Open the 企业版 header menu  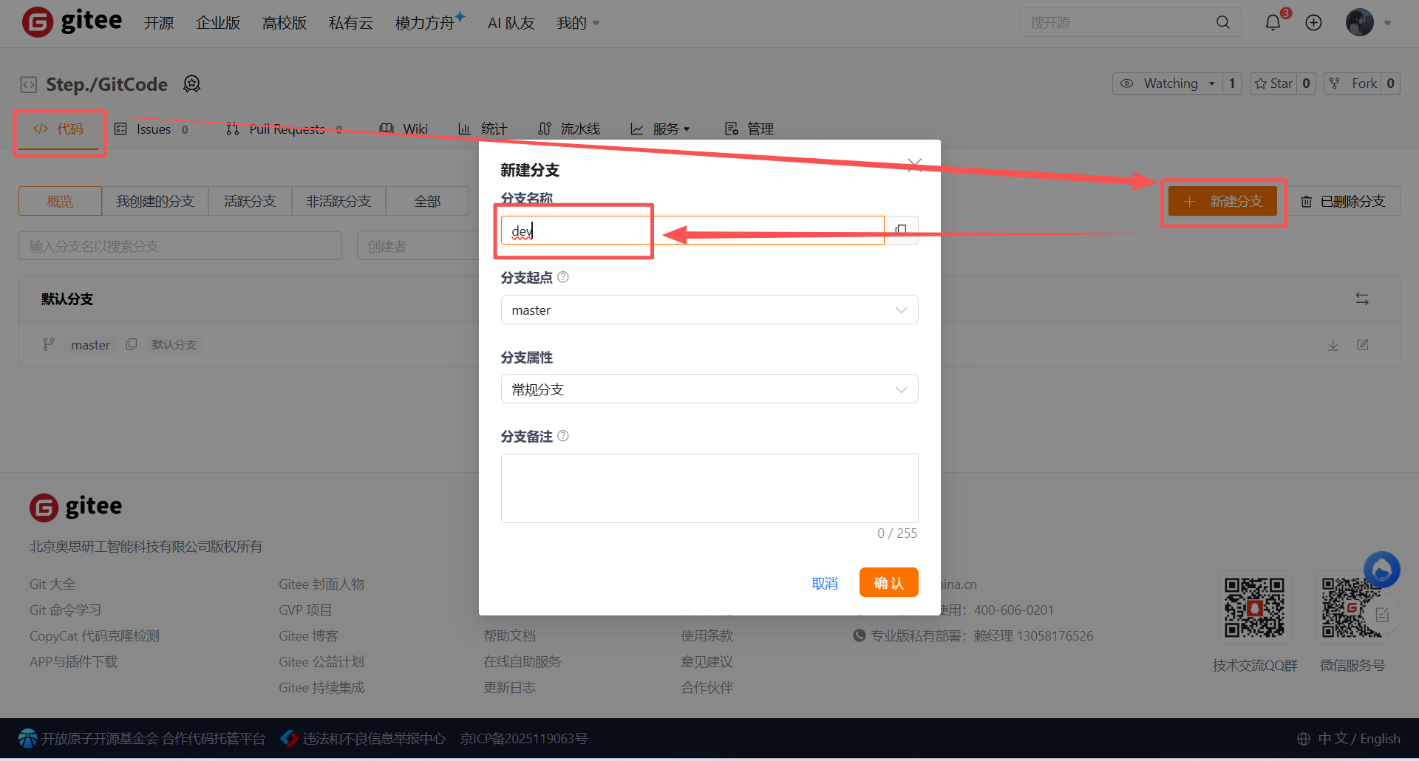tap(218, 24)
